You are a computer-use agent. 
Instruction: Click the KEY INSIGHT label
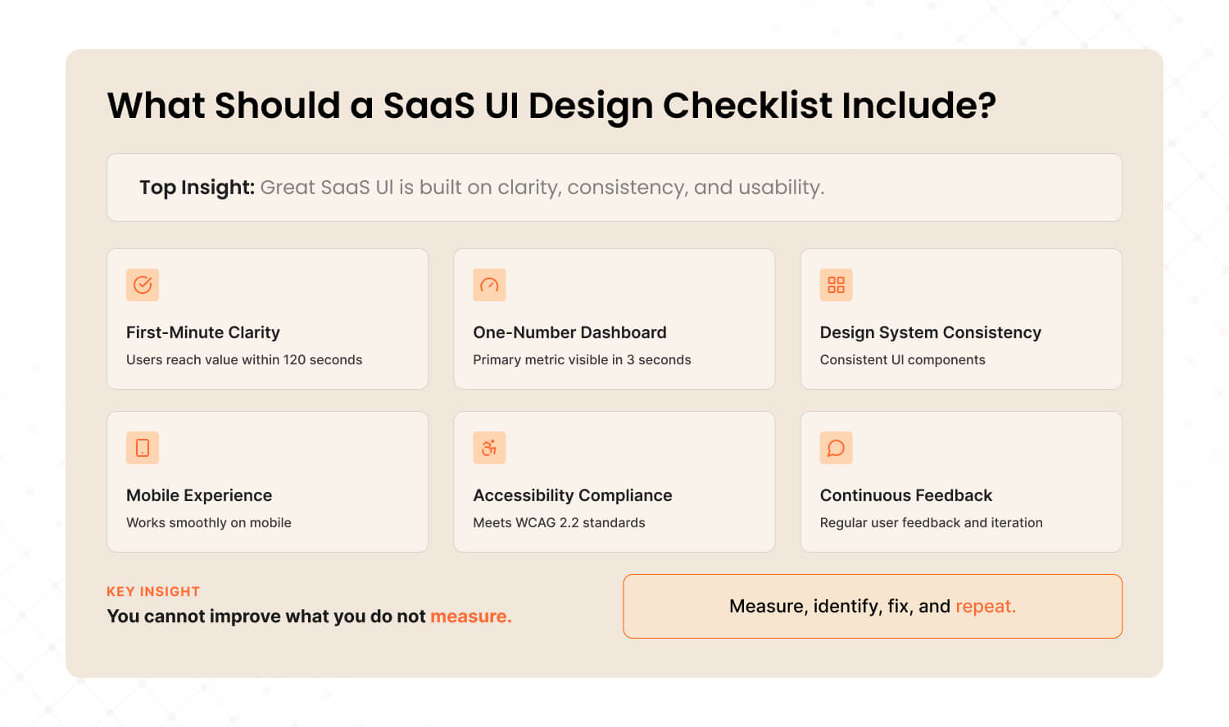153,591
